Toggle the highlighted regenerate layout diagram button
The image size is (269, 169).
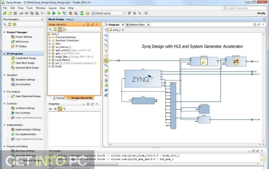[106, 60]
